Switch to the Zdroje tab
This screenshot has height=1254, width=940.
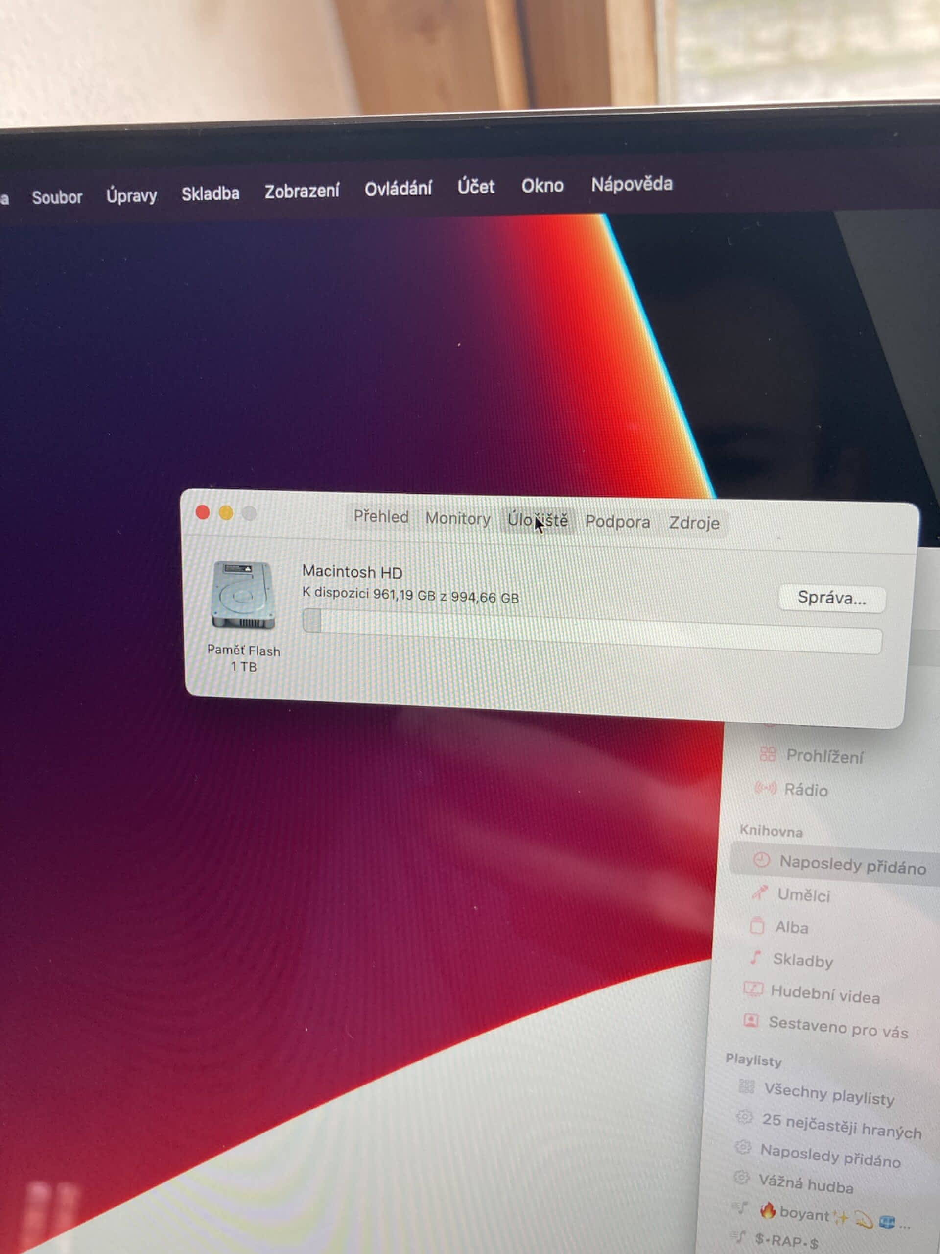coord(694,523)
